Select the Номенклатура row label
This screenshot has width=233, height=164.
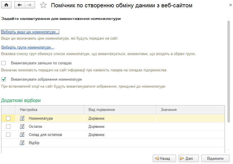point(41,119)
